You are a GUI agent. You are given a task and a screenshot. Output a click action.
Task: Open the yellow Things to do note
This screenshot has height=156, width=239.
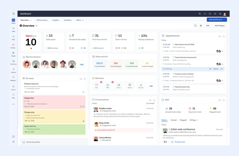[x=54, y=116]
